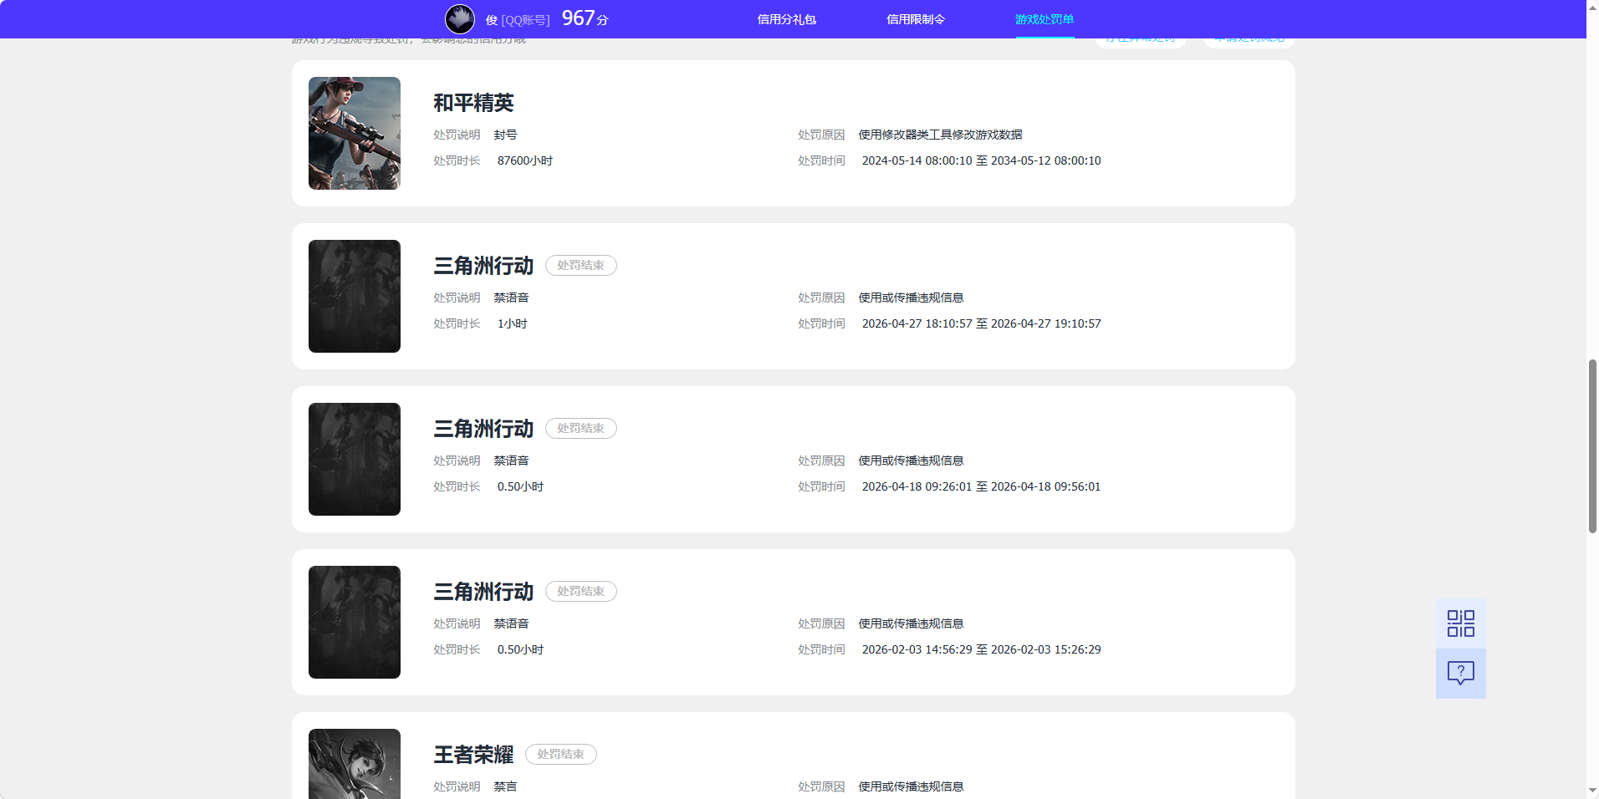The width and height of the screenshot is (1599, 799).
Task: Click 2024-05-14 08:00:10 penalty time range
Action: (x=981, y=160)
